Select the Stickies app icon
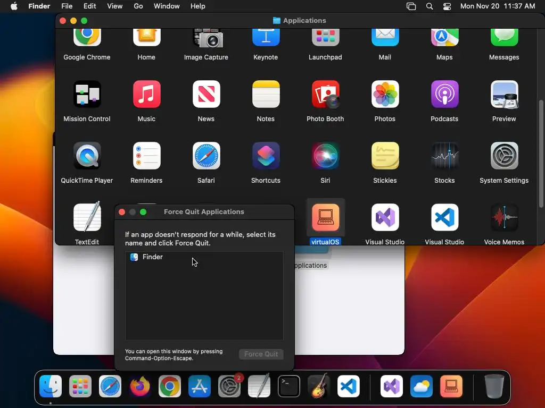The image size is (545, 408). (385, 156)
